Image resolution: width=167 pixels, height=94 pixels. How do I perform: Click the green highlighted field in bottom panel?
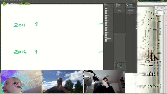coord(121,68)
